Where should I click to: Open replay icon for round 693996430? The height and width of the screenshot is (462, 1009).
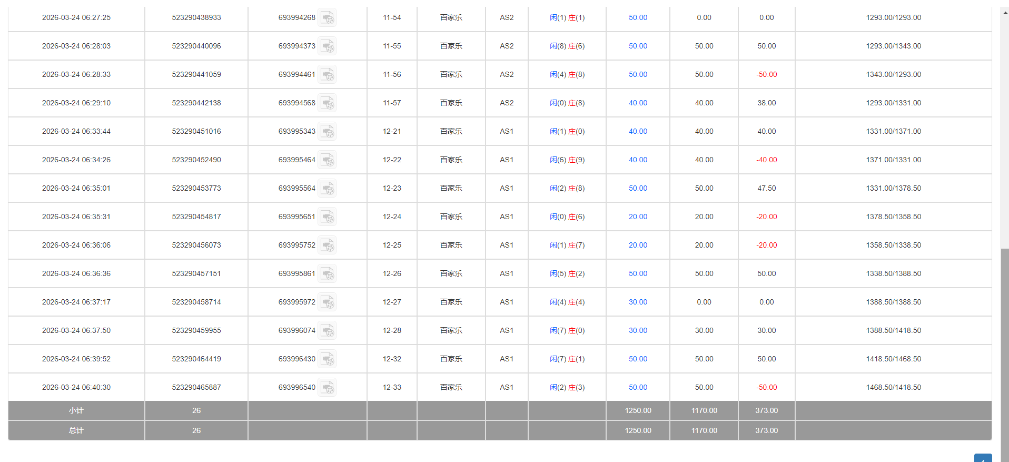pyautogui.click(x=327, y=359)
